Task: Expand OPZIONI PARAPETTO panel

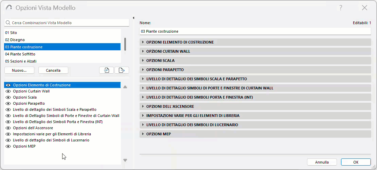Action: [255, 70]
